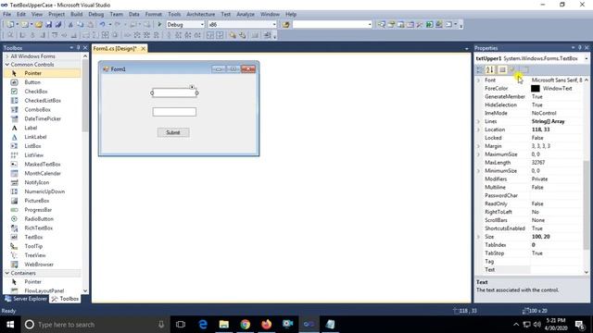The image size is (593, 333).
Task: Open the Architecture menu
Action: (200, 14)
